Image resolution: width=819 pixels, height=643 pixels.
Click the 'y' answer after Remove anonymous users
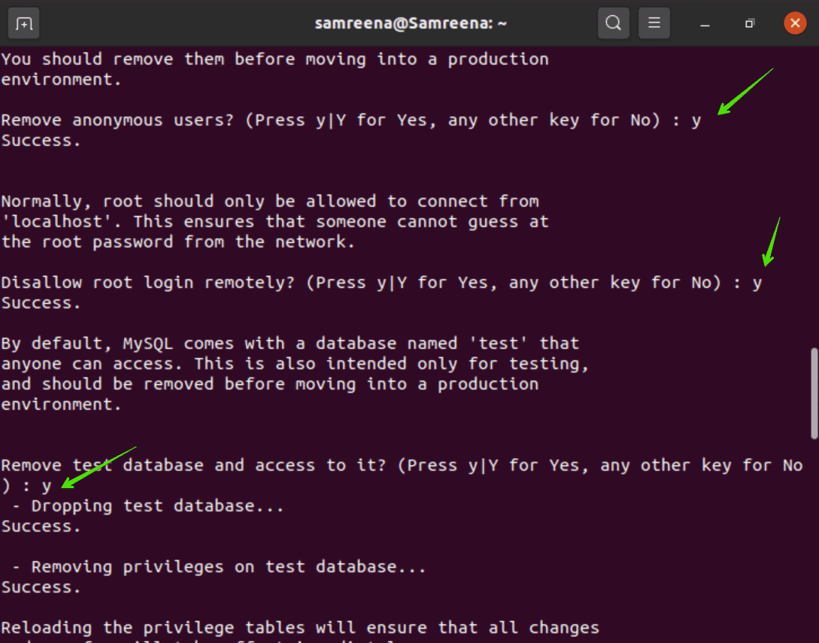696,120
